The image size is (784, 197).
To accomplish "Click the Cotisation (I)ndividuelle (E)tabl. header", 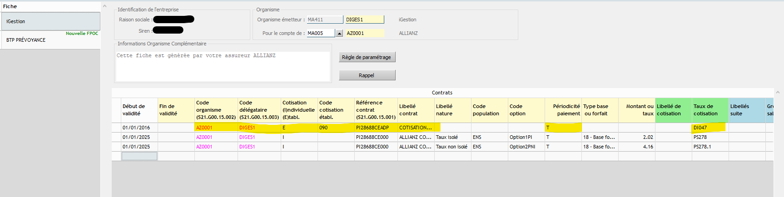I will coord(299,110).
